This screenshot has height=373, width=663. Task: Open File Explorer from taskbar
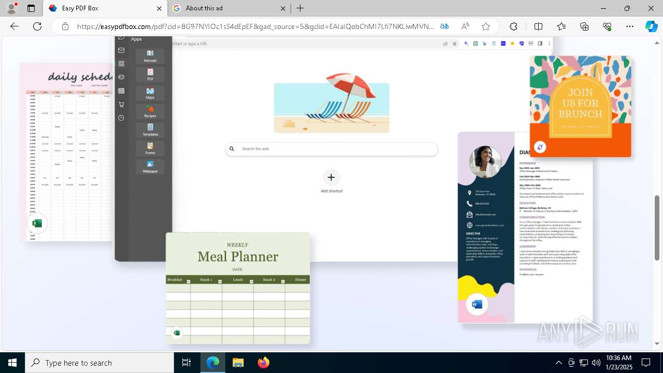click(x=238, y=363)
